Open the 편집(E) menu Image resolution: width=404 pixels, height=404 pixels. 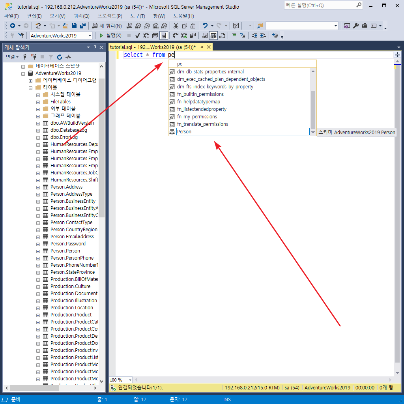click(x=34, y=16)
